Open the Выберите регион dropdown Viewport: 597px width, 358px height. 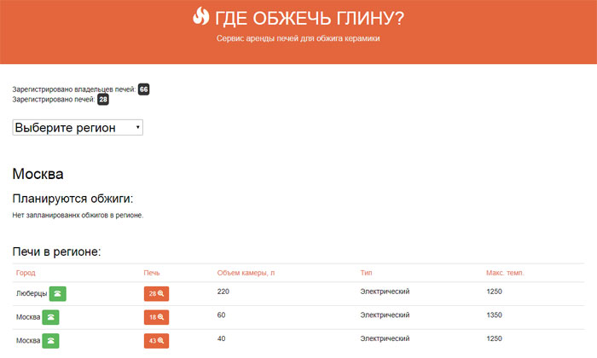pyautogui.click(x=78, y=127)
